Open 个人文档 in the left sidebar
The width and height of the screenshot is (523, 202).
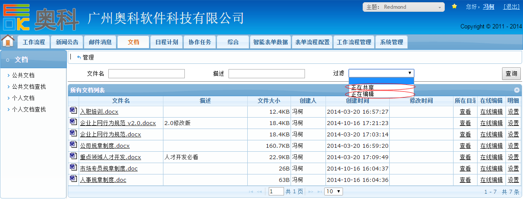[x=23, y=98]
